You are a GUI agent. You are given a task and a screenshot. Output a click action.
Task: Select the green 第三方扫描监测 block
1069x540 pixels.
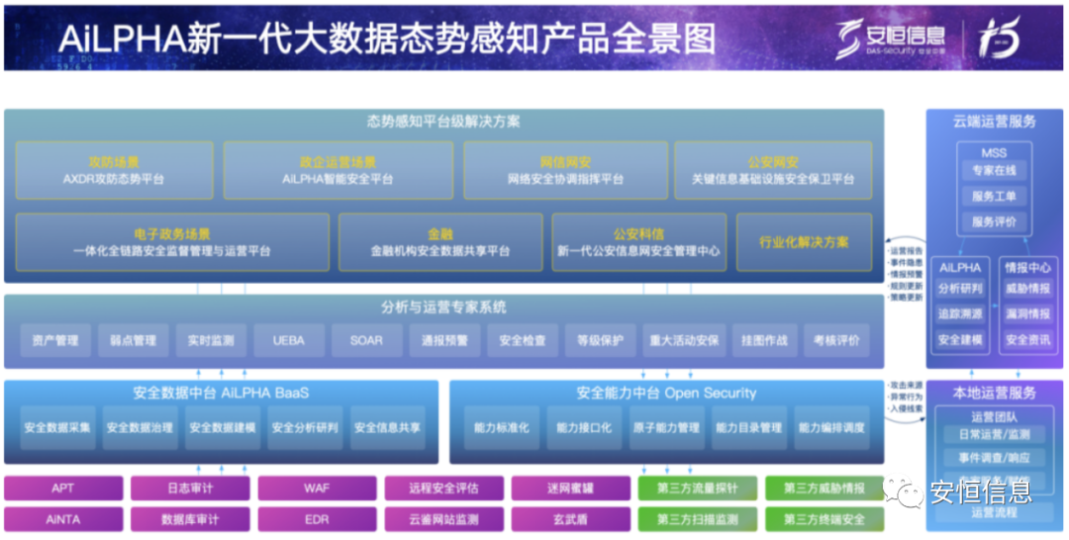(x=698, y=519)
